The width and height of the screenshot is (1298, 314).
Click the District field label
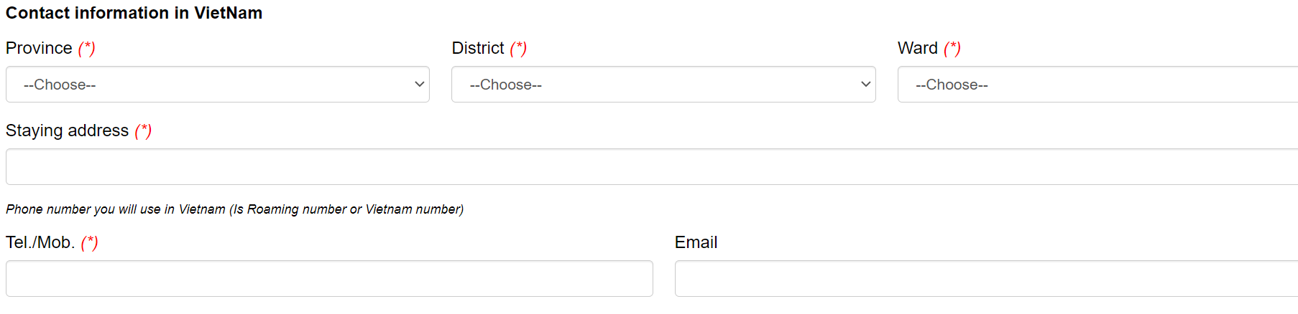478,48
